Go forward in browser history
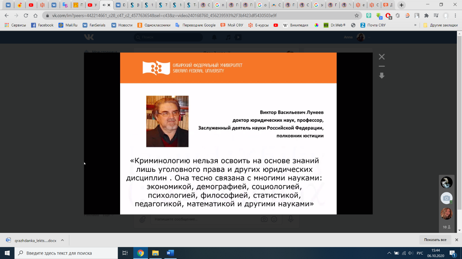 tap(17, 15)
